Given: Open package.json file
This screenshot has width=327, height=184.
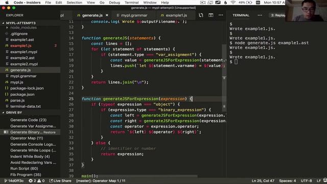Looking at the screenshot, I should point(22,94).
